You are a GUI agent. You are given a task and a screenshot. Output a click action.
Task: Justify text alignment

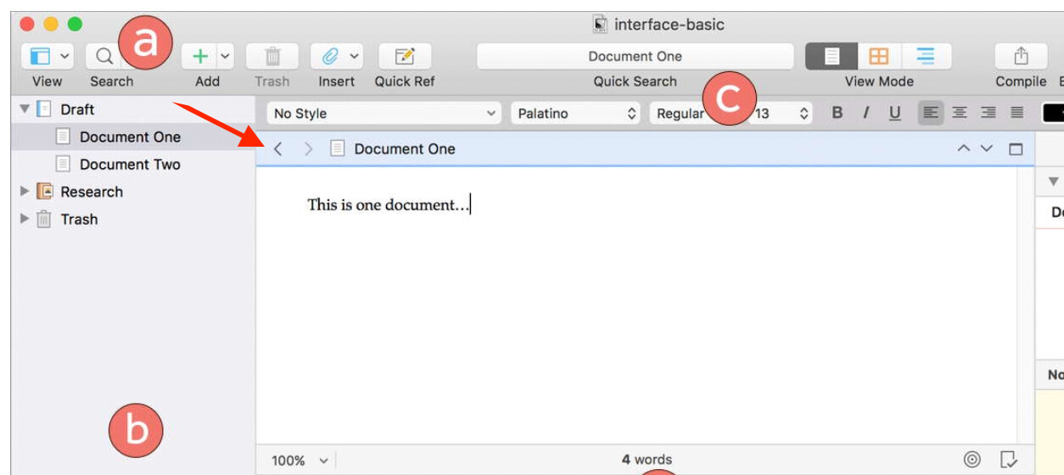[1017, 113]
